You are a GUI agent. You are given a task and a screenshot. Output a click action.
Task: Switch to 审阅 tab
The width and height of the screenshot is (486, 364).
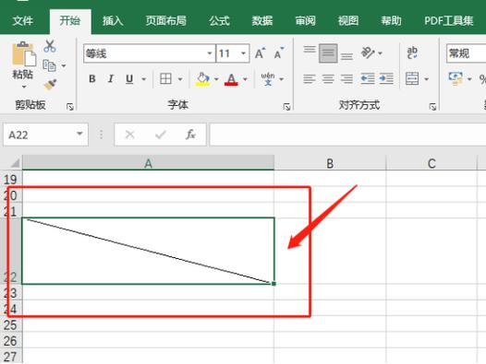[305, 20]
